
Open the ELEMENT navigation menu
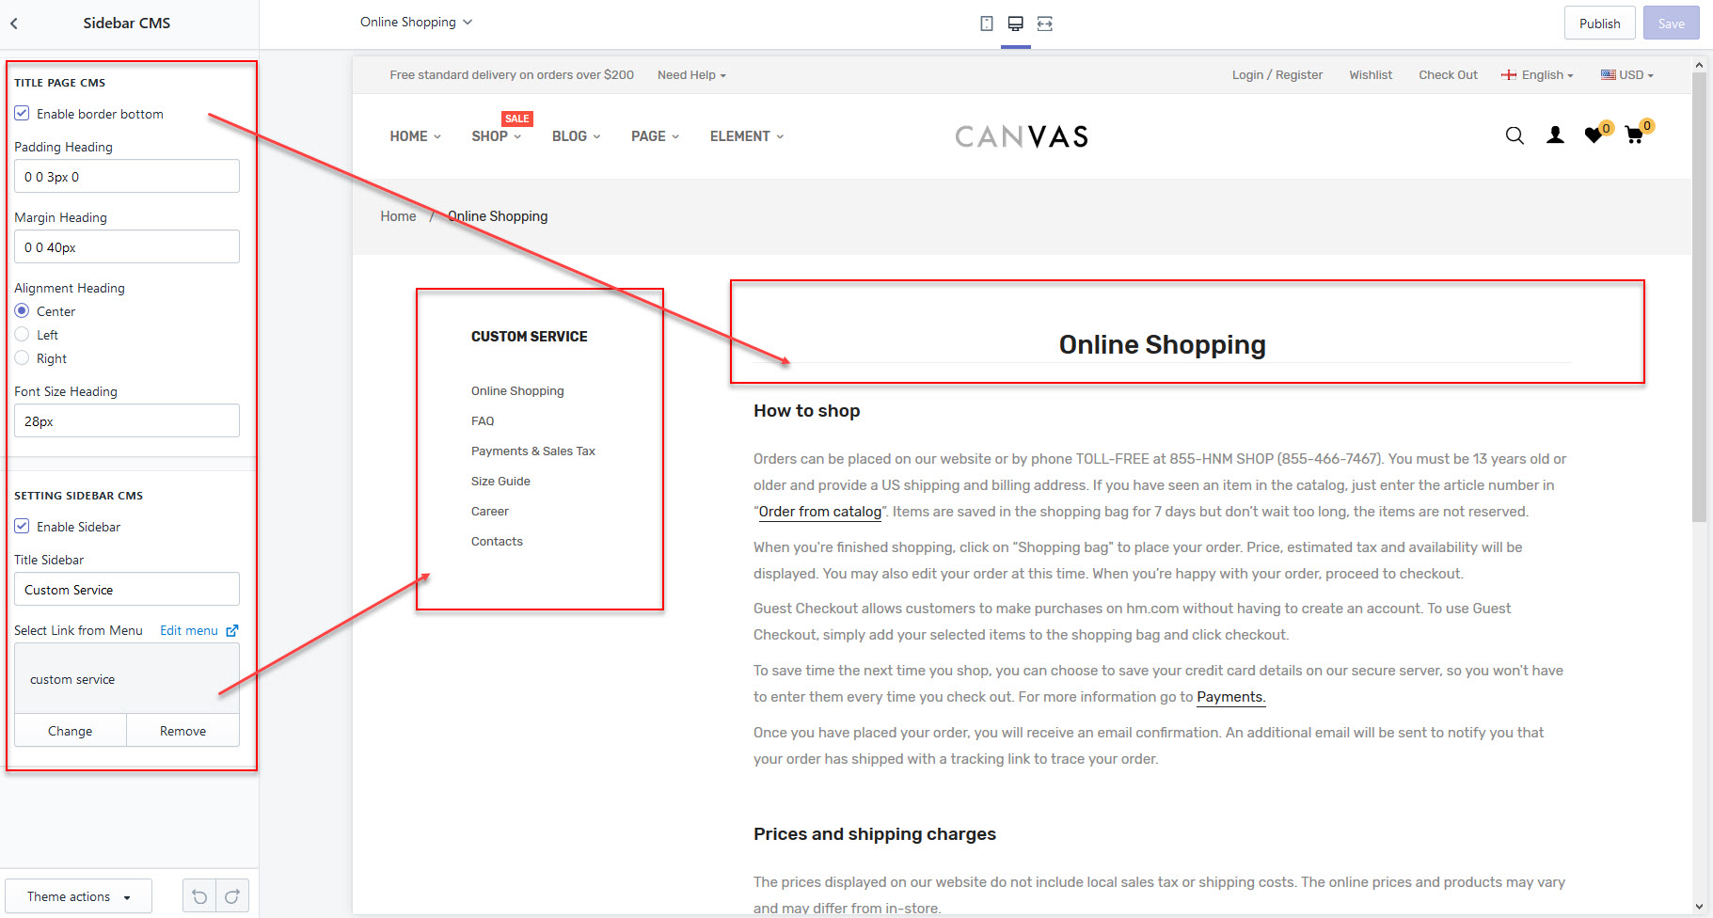click(x=747, y=136)
